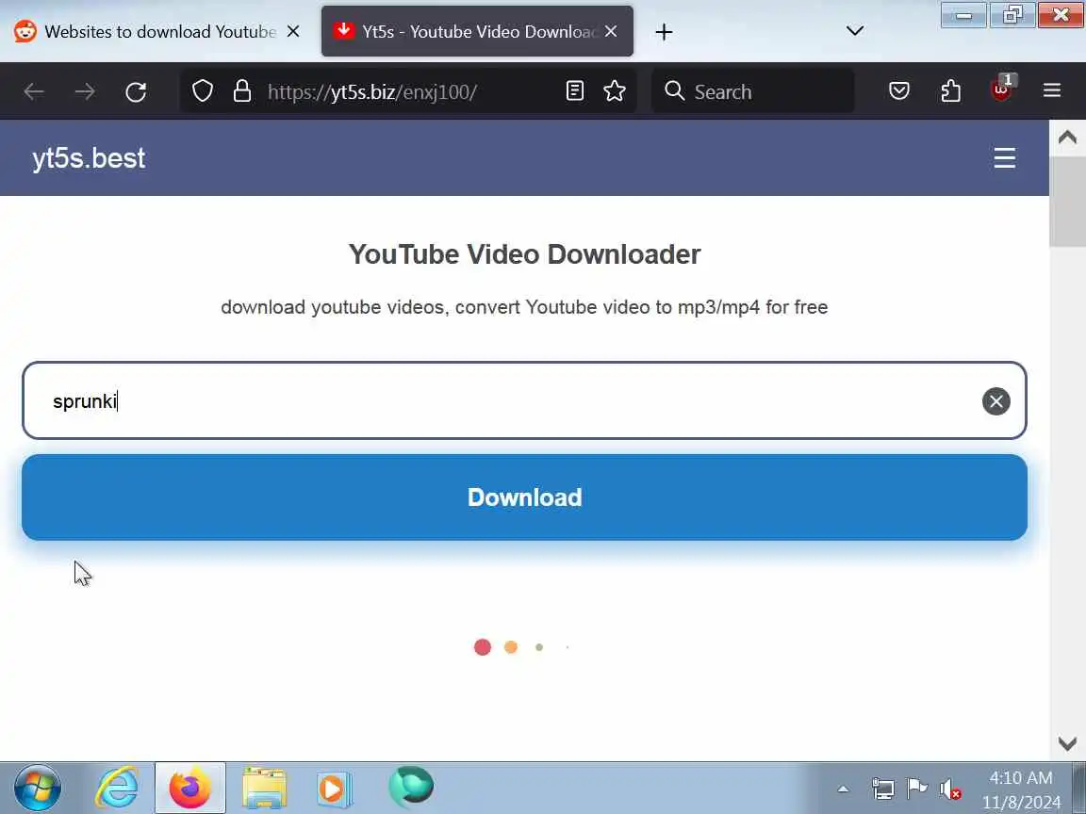
Task: Close the Yt5s Youtube Video Downloader tab
Action: click(610, 31)
